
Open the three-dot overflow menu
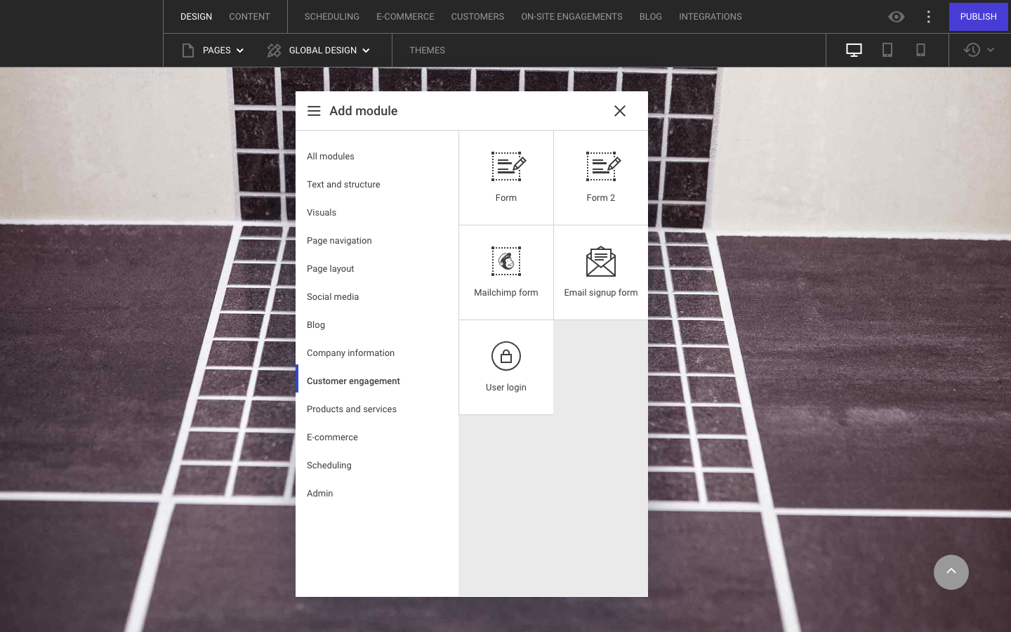tap(928, 16)
